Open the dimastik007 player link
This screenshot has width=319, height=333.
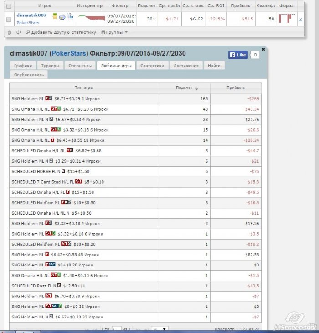tap(31, 15)
